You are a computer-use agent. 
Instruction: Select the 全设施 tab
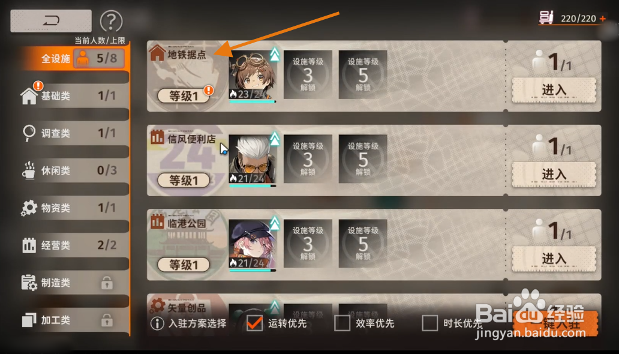coord(74,58)
